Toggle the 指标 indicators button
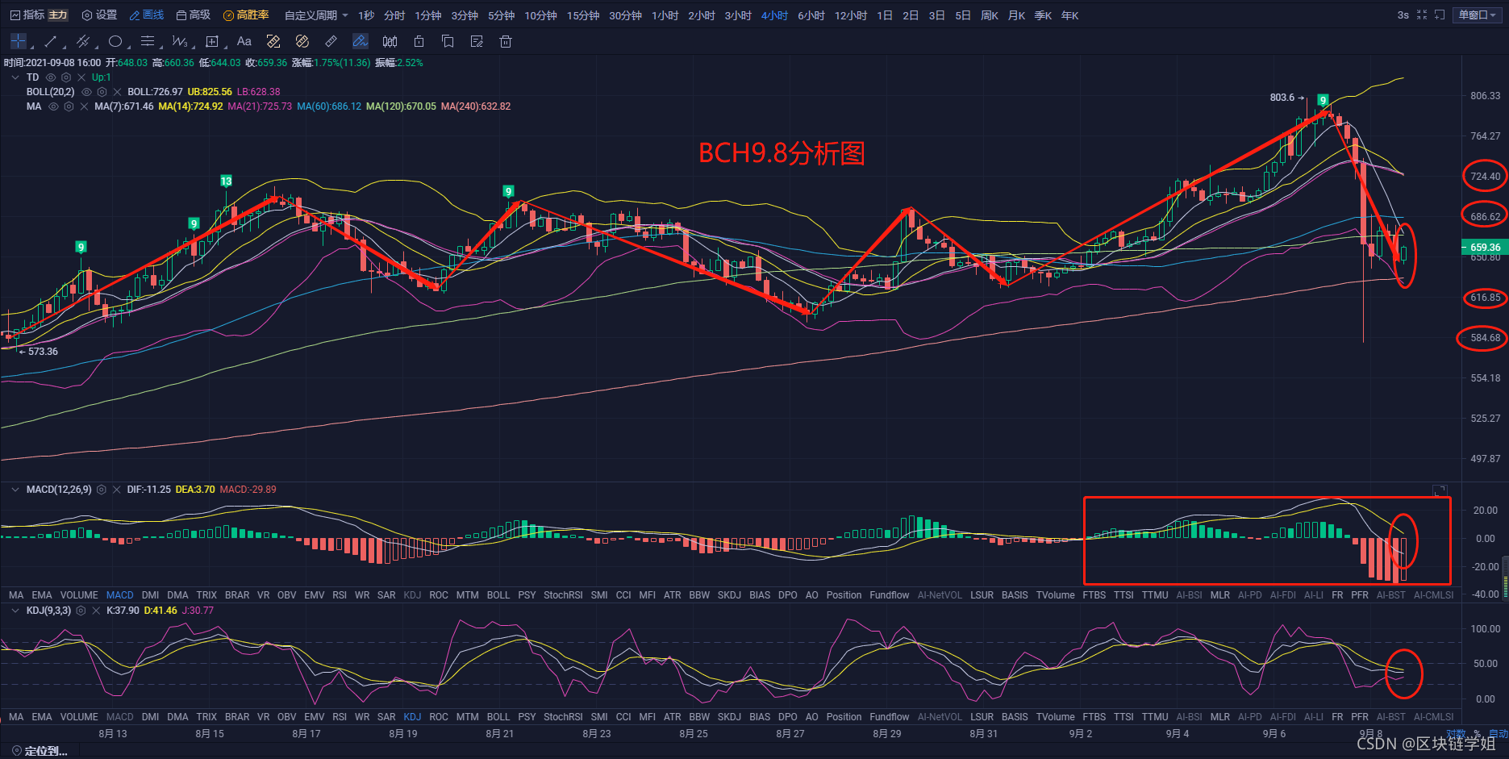Viewport: 1509px width, 759px height. click(27, 15)
